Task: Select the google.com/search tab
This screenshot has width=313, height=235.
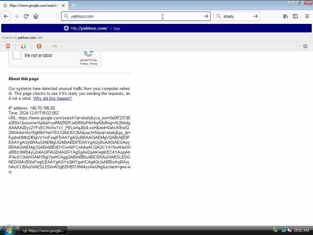Action: point(34,6)
